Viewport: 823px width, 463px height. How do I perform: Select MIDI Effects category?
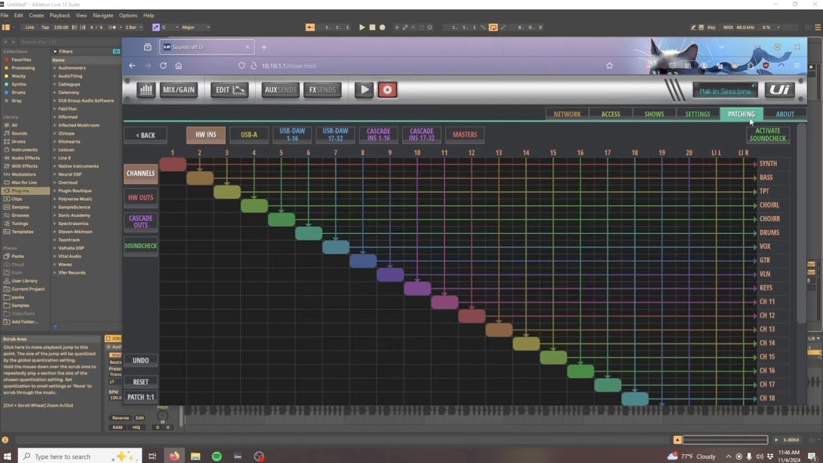click(25, 166)
